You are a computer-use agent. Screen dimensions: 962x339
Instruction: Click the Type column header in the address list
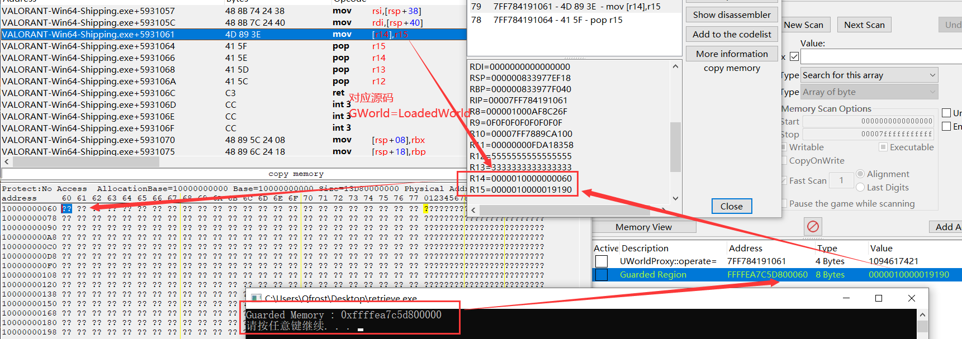point(827,248)
